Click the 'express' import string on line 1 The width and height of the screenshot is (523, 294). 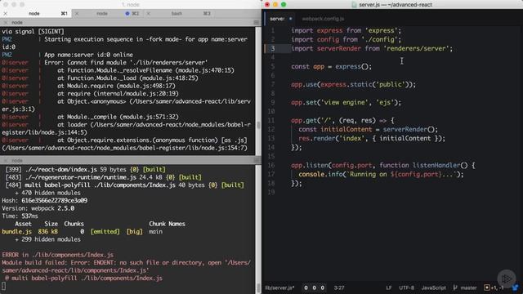[381, 31]
